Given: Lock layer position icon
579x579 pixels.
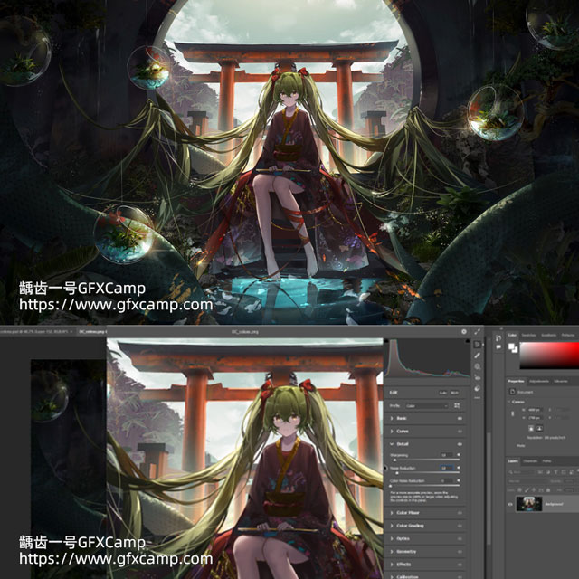Looking at the screenshot, I should [x=534, y=490].
